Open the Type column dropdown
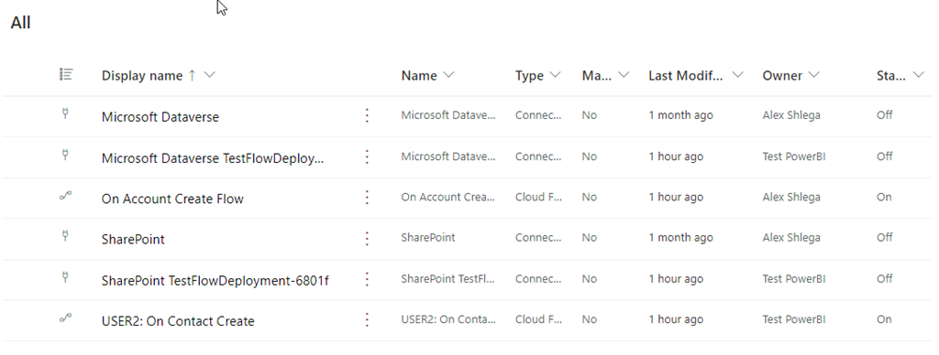939x355 pixels. click(555, 75)
